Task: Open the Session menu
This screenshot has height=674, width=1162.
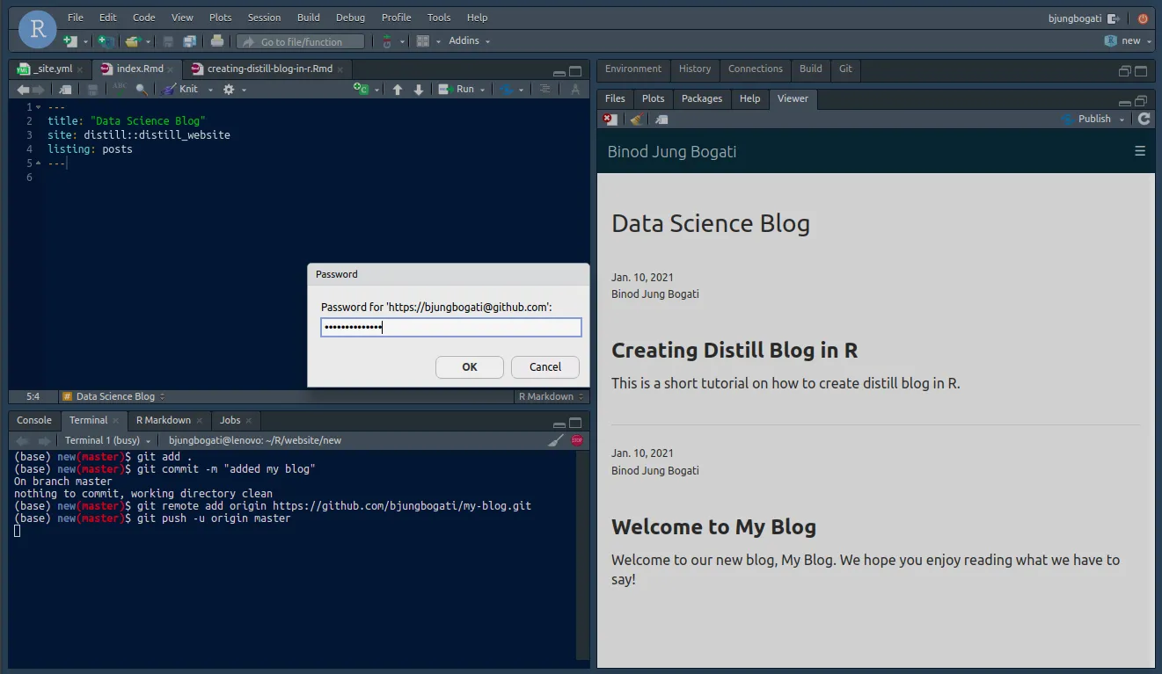Action: pyautogui.click(x=264, y=18)
